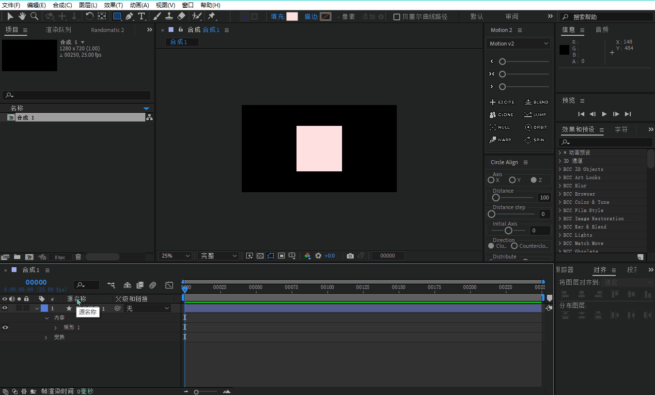The height and width of the screenshot is (395, 655).
Task: Select the Pen tool
Action: pos(129,16)
